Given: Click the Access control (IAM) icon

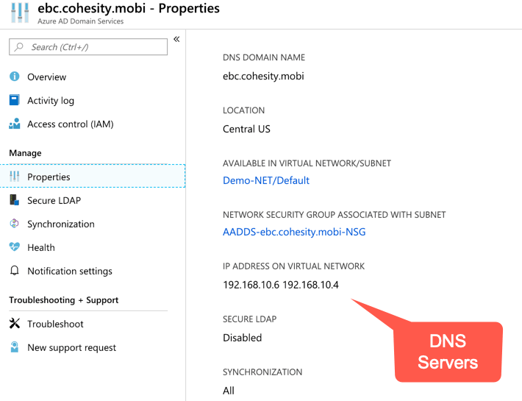Looking at the screenshot, I should 15,124.
